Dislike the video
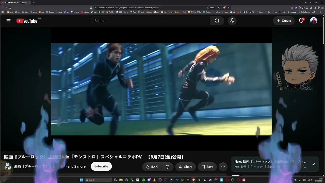 168,167
